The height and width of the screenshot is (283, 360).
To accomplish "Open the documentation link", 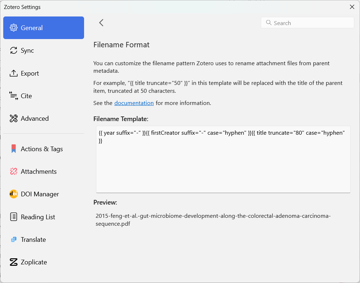I will click(134, 103).
